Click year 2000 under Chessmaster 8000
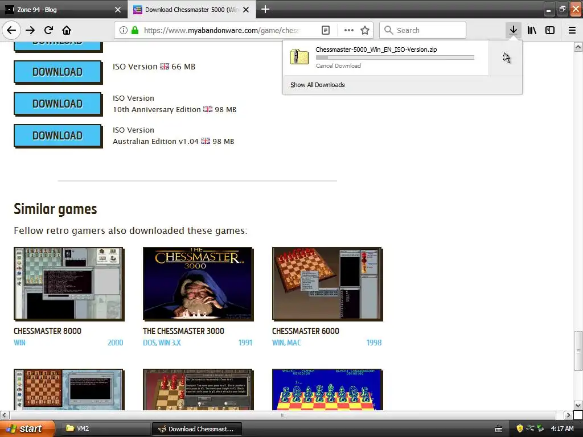Image resolution: width=583 pixels, height=437 pixels. coord(115,343)
